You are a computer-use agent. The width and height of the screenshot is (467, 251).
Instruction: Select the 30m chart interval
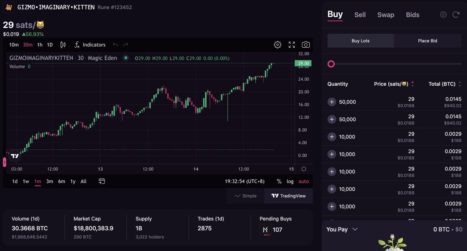(28, 45)
